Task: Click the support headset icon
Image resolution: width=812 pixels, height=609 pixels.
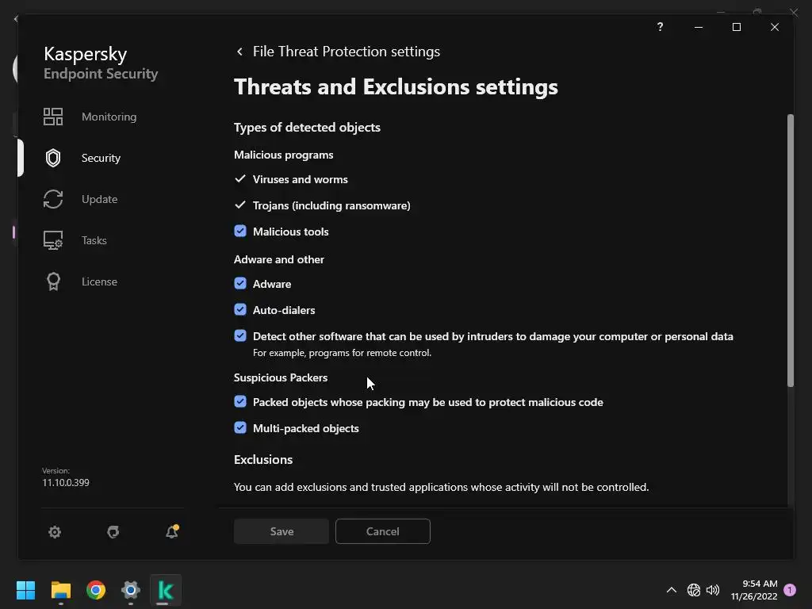Action: (x=113, y=532)
